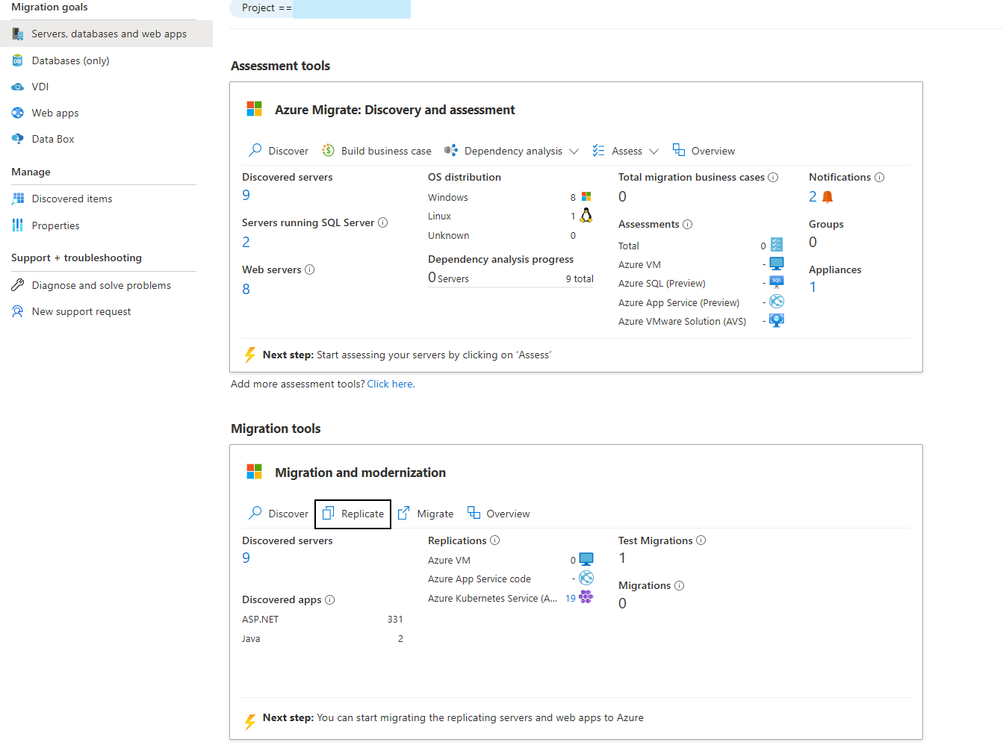This screenshot has height=745, width=1003.
Task: Click the Replicate button
Action: (353, 514)
